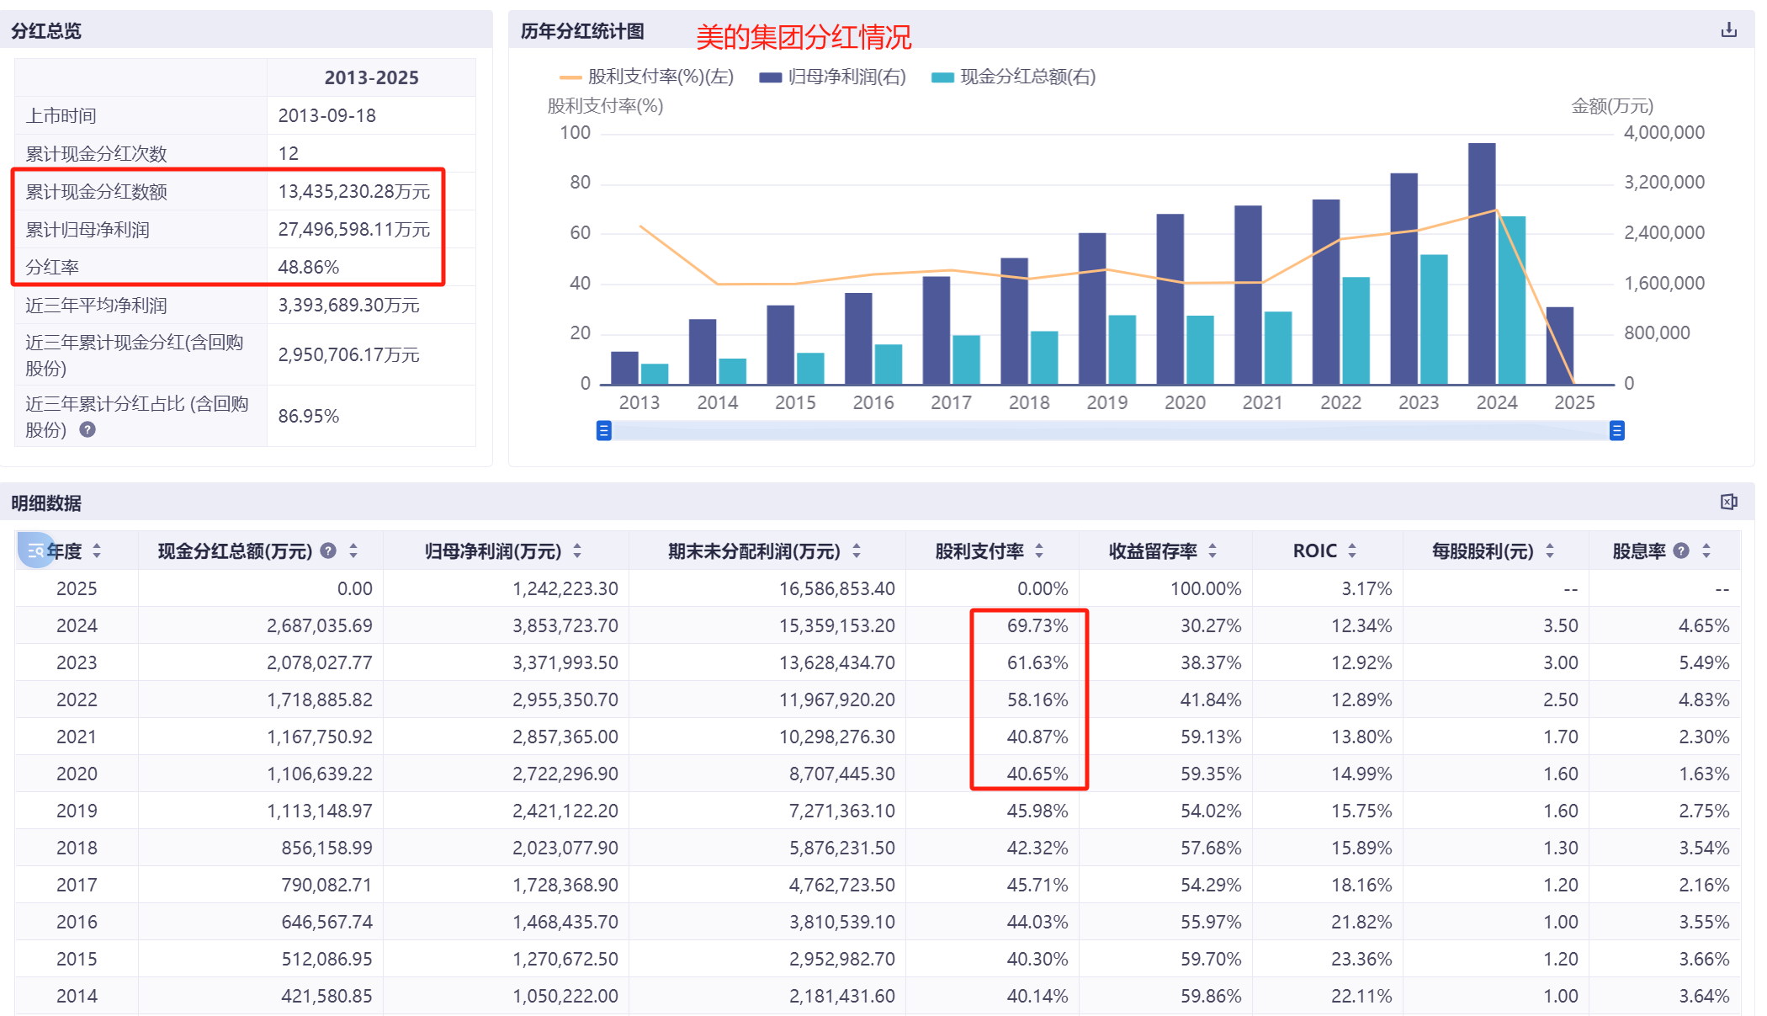Click the 2025 归母净利润 bar in chart
Image resolution: width=1767 pixels, height=1016 pixels.
point(1560,345)
